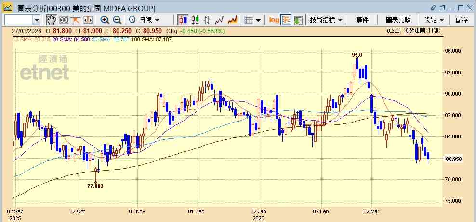Click the 80.950 current price label
The image size is (476, 222).
coord(454,159)
